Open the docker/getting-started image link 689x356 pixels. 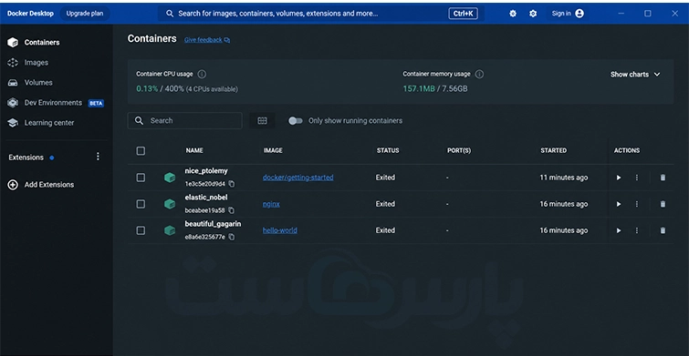click(298, 178)
